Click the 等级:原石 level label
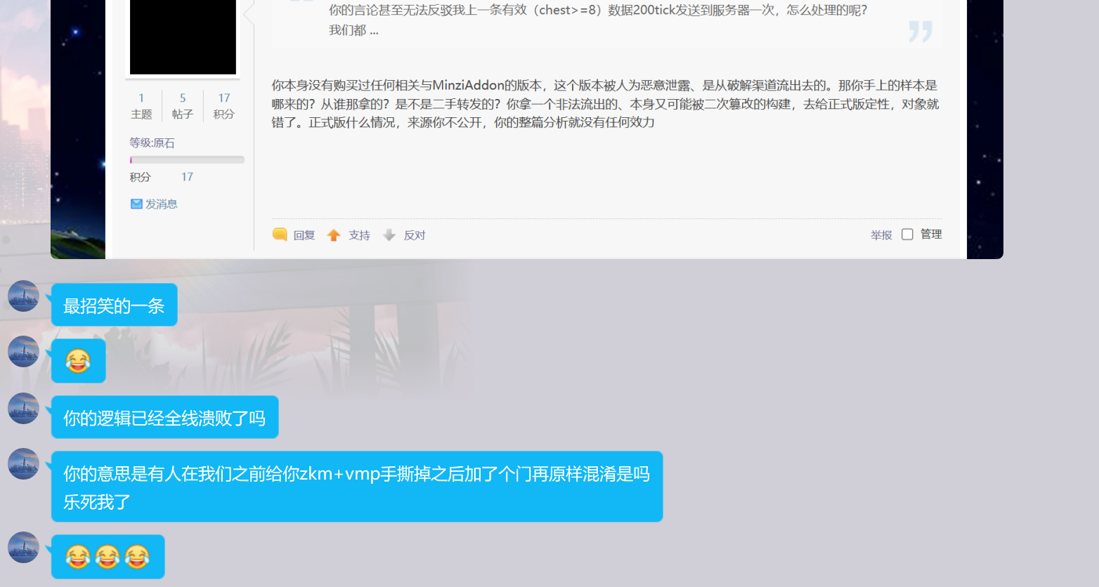The width and height of the screenshot is (1099, 587). 152,143
